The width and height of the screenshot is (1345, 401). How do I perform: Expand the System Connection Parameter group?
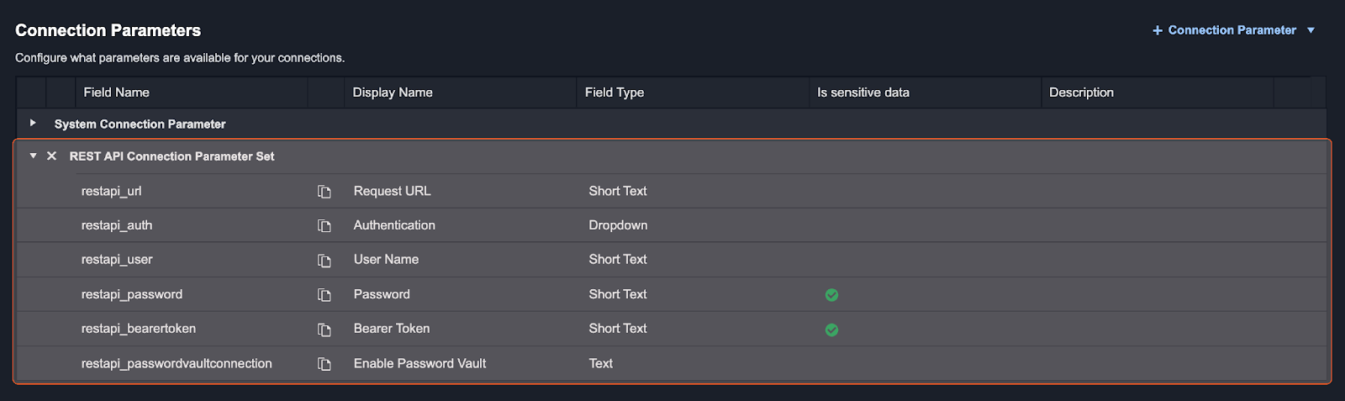point(33,123)
